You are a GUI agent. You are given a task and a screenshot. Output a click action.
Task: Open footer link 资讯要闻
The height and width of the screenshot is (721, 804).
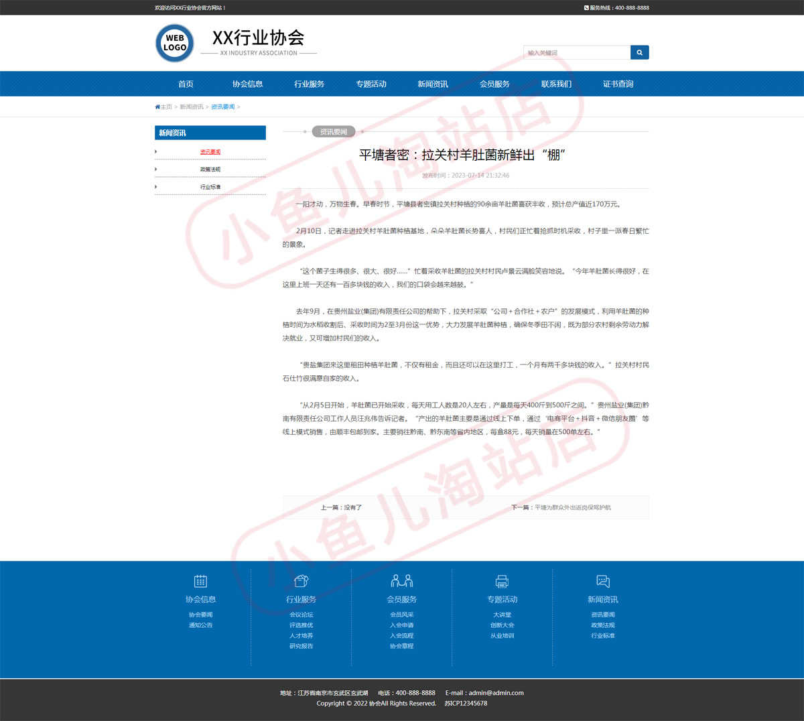click(602, 614)
